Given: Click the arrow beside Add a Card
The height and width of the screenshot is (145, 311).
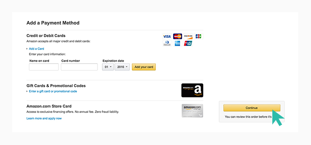Looking at the screenshot, I should pyautogui.click(x=27, y=49).
